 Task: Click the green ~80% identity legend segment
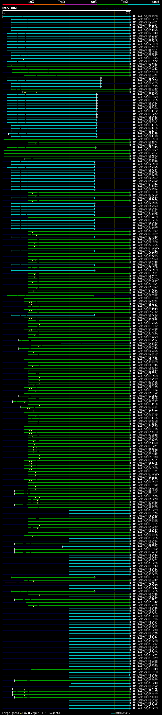click(x=112, y=5)
